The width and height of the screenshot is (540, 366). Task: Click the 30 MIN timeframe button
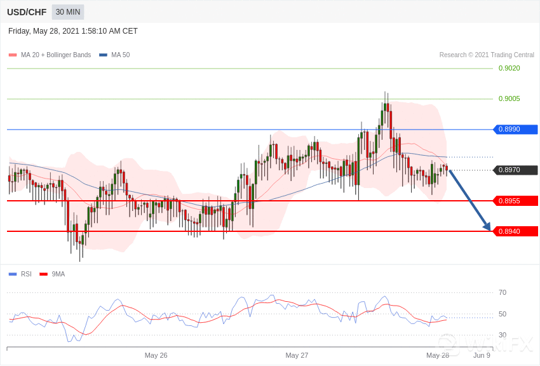tap(67, 12)
